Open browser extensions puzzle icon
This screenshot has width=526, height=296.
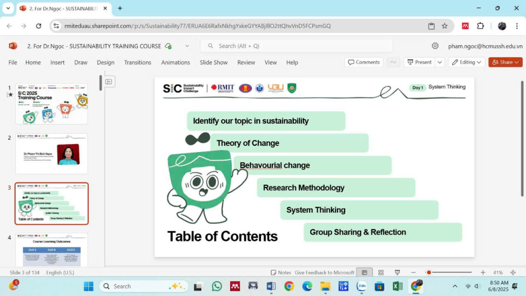[480, 26]
